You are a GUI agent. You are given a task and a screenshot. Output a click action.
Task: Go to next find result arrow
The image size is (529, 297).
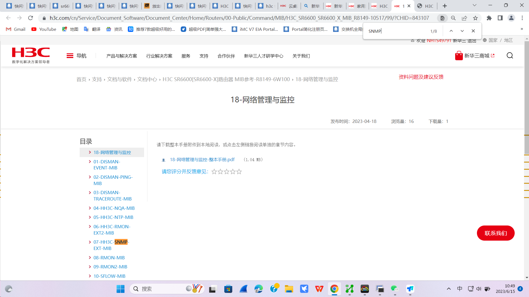(x=462, y=31)
